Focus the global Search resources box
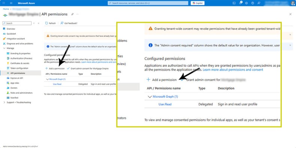 coord(148,3)
